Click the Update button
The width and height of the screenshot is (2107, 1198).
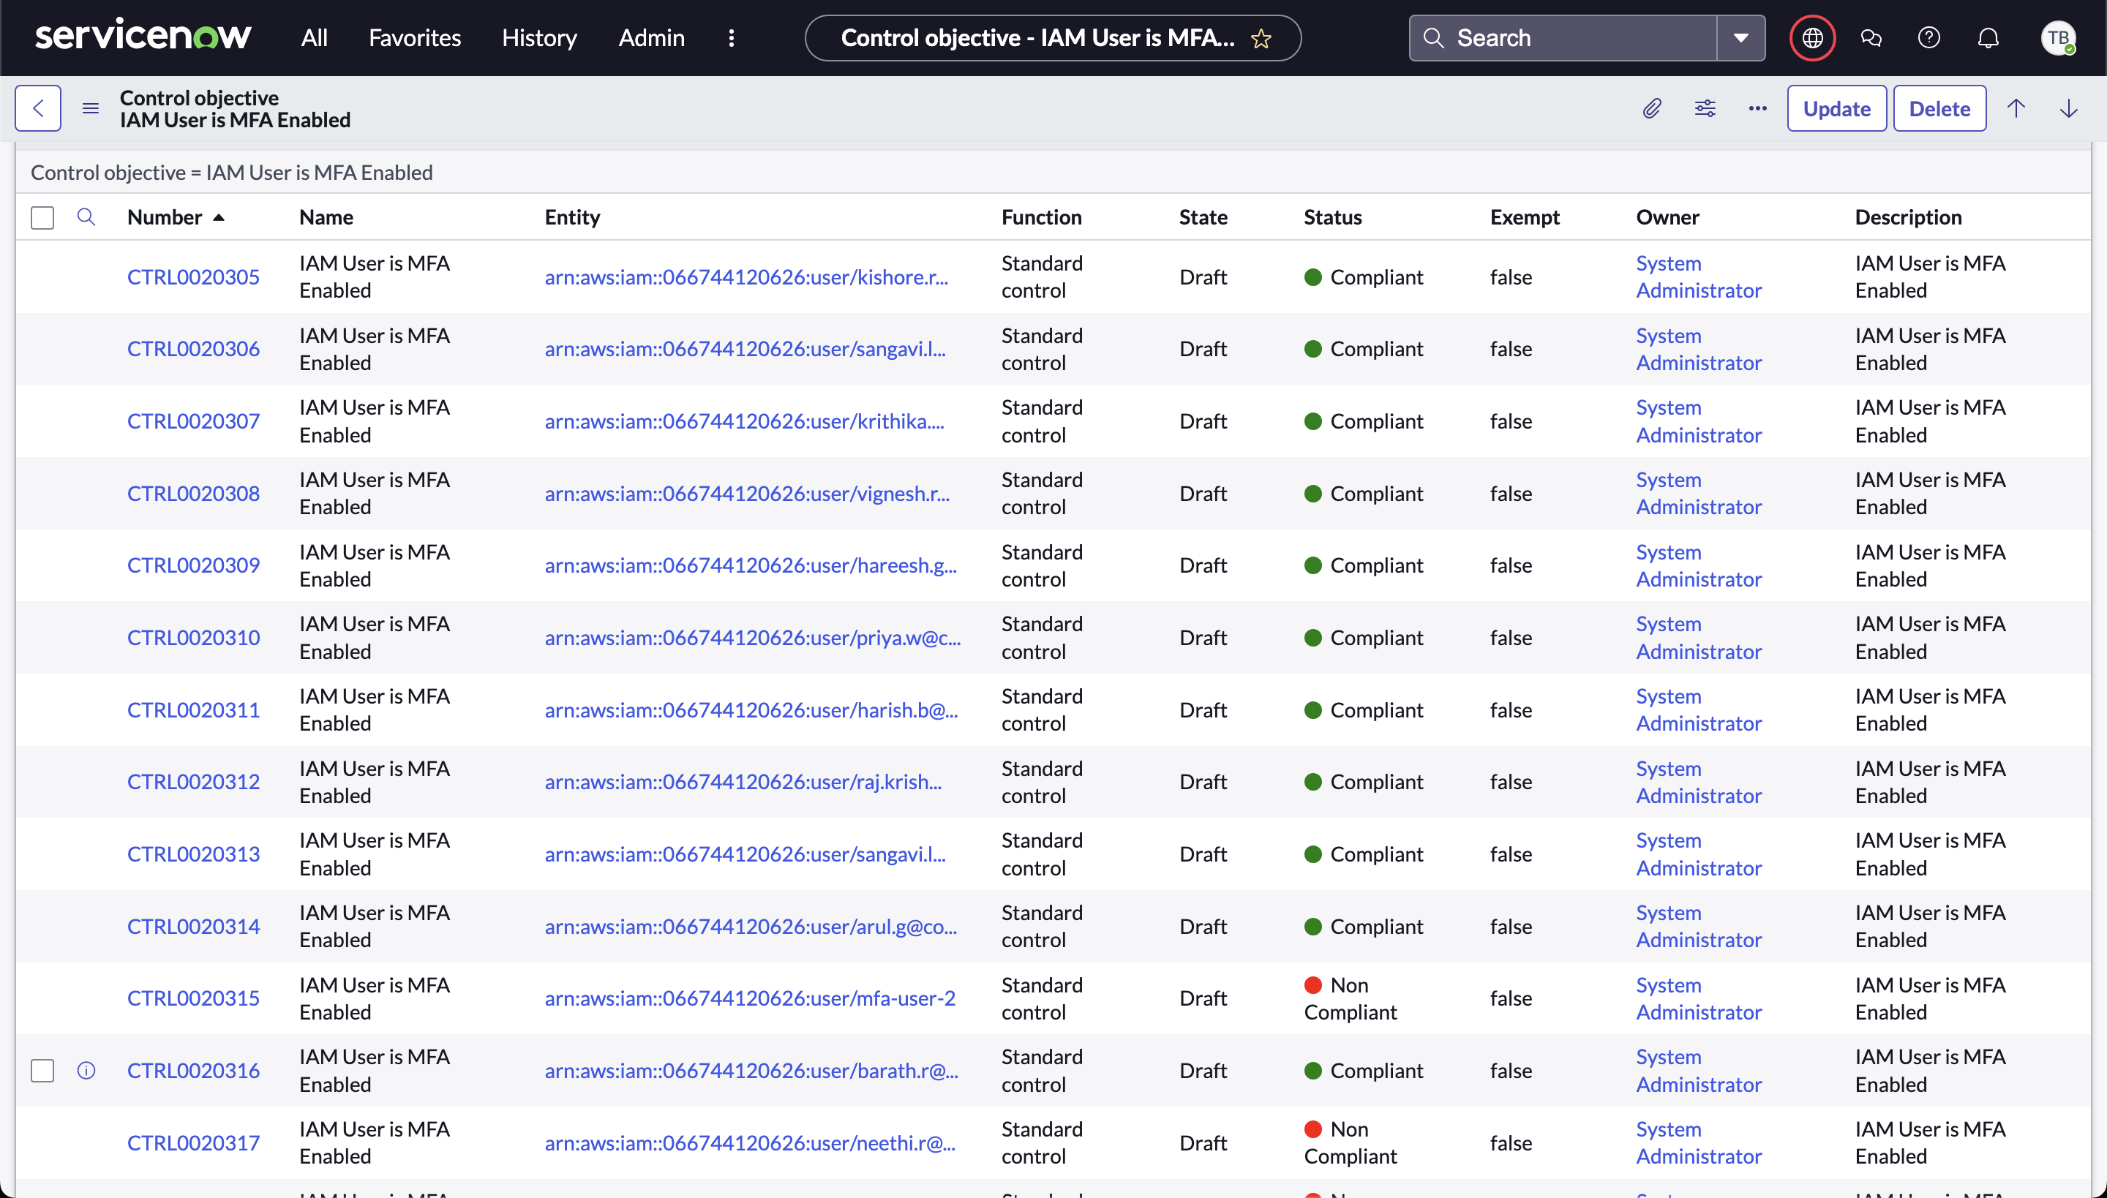point(1836,108)
